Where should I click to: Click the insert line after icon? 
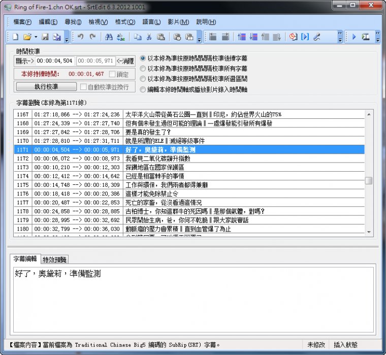pyautogui.click(x=225, y=37)
